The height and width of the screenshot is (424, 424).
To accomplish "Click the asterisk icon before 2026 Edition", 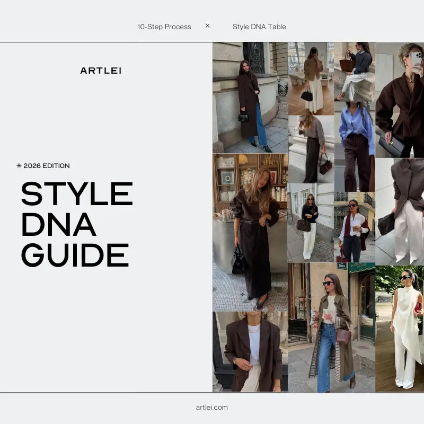I will [x=19, y=166].
